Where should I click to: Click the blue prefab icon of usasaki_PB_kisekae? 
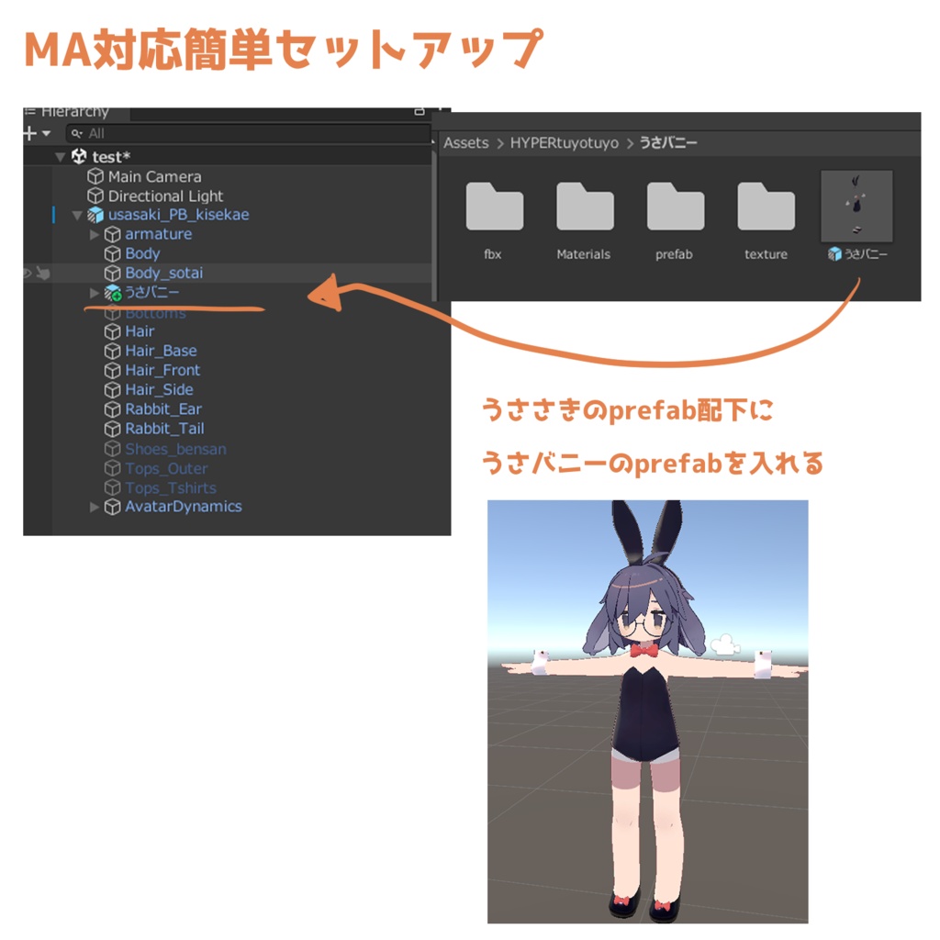[95, 215]
